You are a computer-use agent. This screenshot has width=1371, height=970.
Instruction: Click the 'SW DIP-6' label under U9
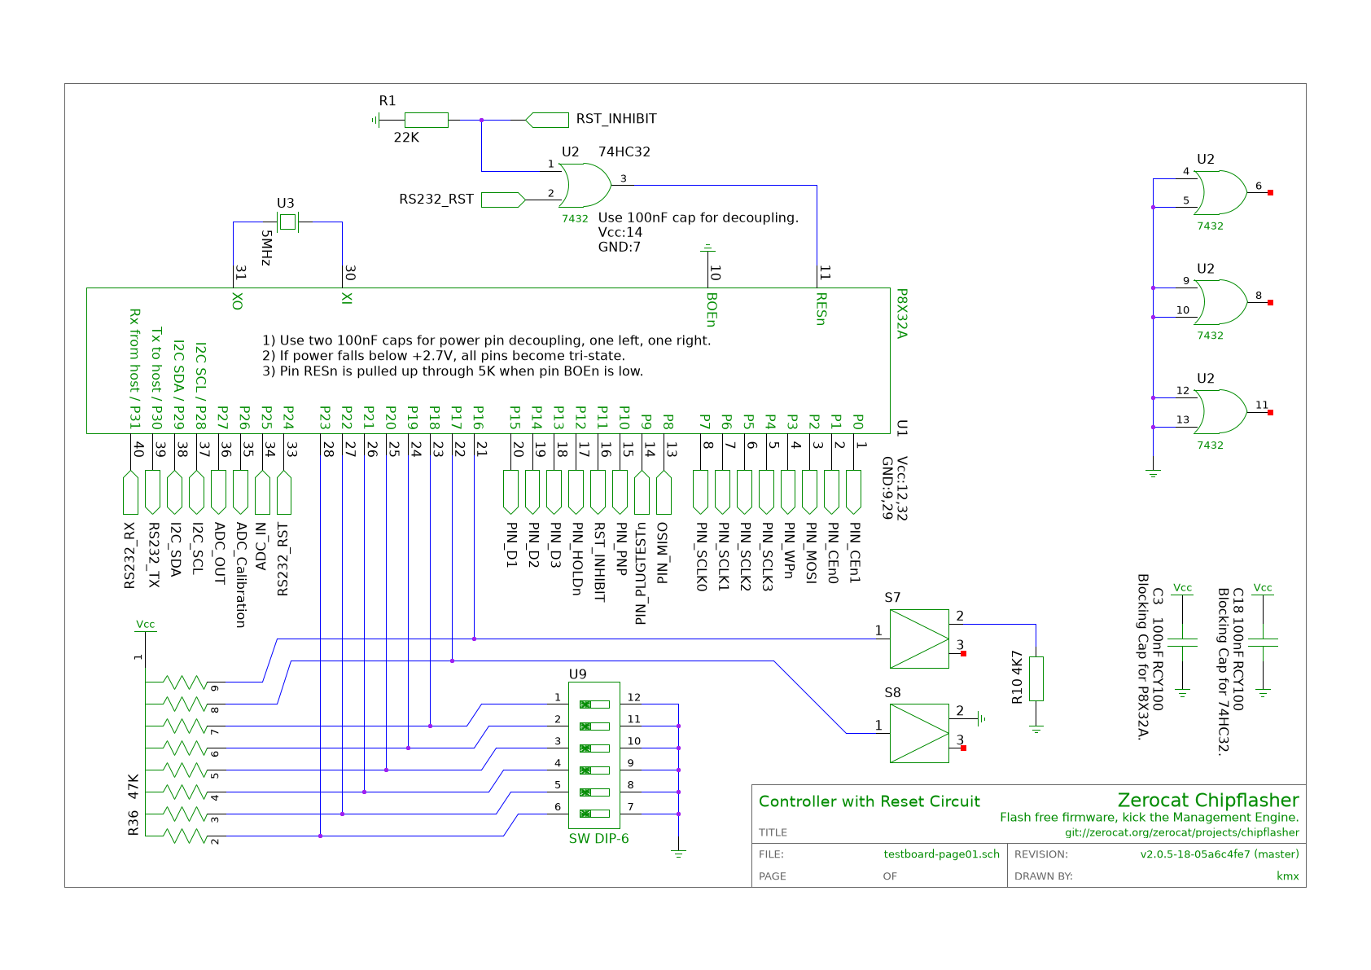click(598, 839)
